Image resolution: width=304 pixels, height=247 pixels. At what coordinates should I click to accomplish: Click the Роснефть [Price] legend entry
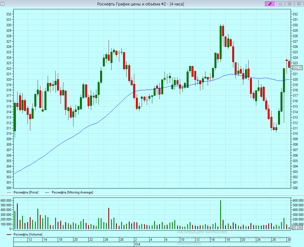pyautogui.click(x=22, y=192)
